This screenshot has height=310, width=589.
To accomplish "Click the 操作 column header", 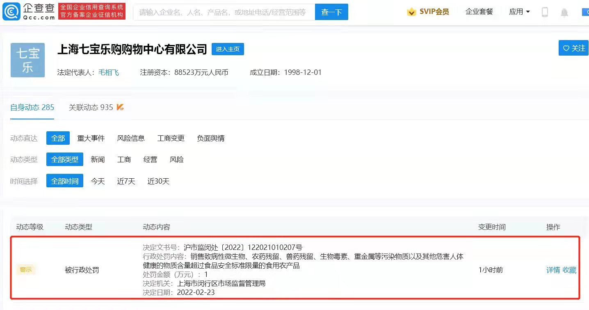I will [x=553, y=227].
